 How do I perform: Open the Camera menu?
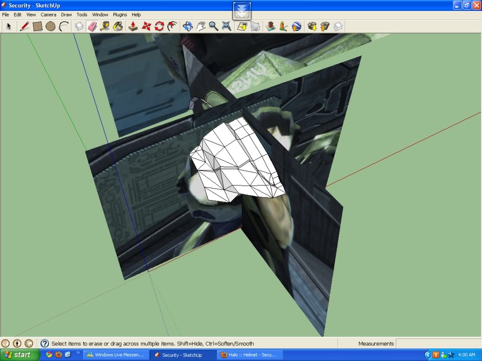(48, 15)
